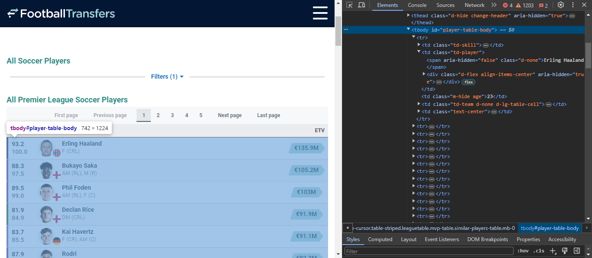Toggle the .cls classes button
The width and height of the screenshot is (592, 258).
click(539, 251)
